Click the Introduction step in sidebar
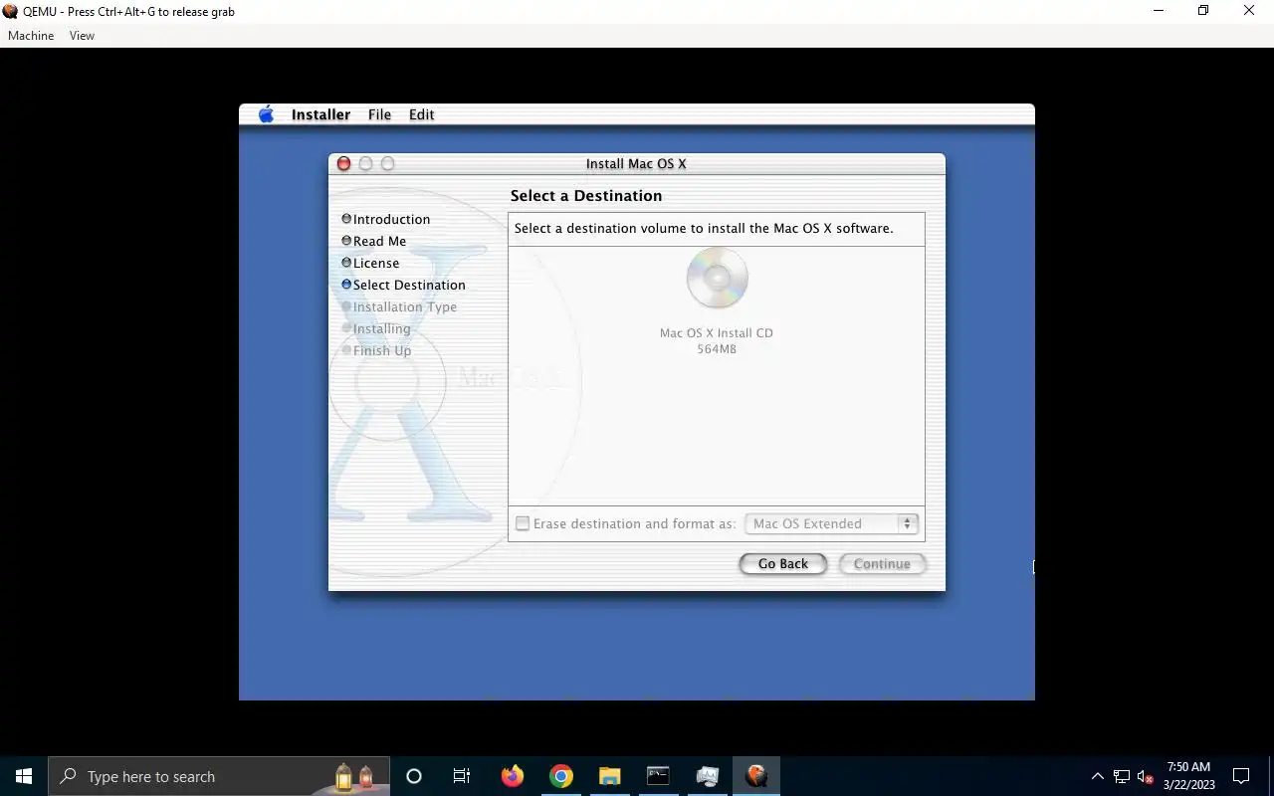 pyautogui.click(x=386, y=219)
